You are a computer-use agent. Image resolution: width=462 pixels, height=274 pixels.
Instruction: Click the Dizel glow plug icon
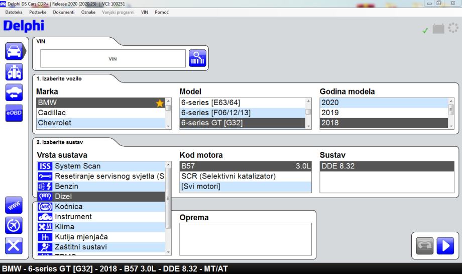45,197
